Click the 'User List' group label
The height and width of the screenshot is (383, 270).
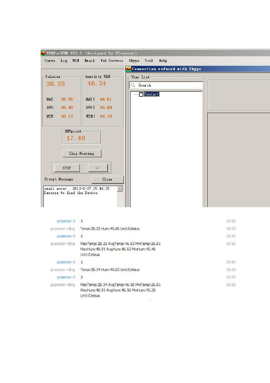click(140, 77)
